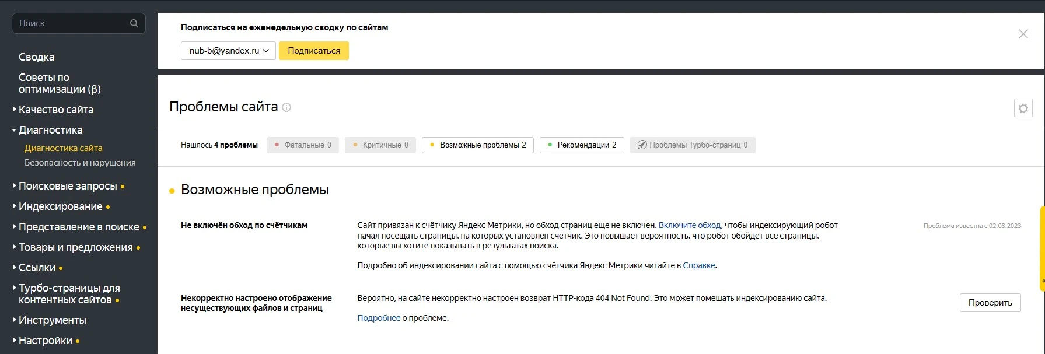
Task: Expand the Инструменты section
Action: (x=52, y=320)
